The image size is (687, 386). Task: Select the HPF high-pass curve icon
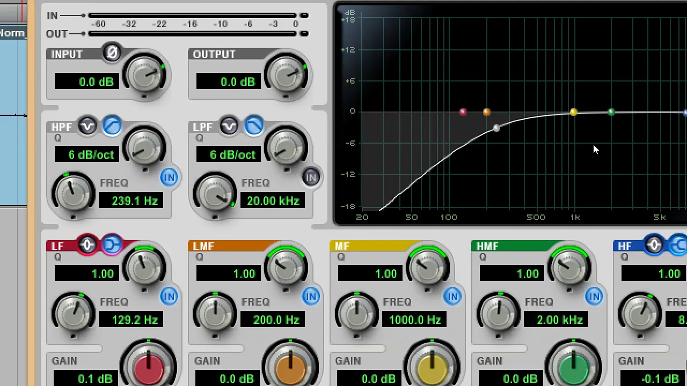click(112, 126)
